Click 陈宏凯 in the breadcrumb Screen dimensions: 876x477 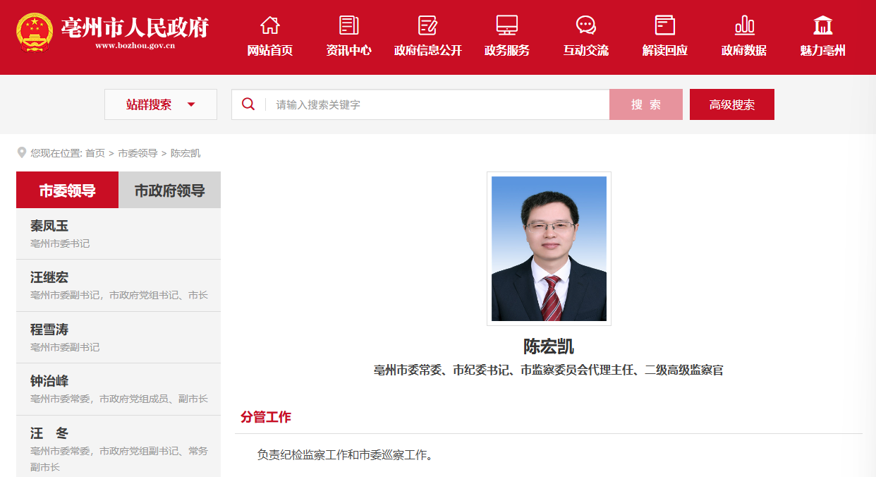coord(185,153)
